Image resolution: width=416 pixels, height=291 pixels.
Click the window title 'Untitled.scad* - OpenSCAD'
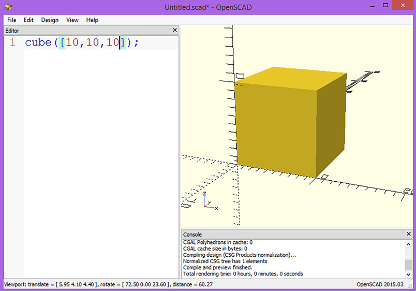click(208, 7)
